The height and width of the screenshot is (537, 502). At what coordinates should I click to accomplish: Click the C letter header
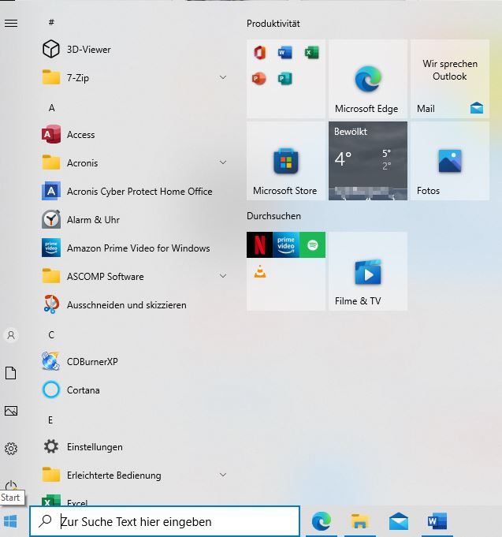coord(51,335)
